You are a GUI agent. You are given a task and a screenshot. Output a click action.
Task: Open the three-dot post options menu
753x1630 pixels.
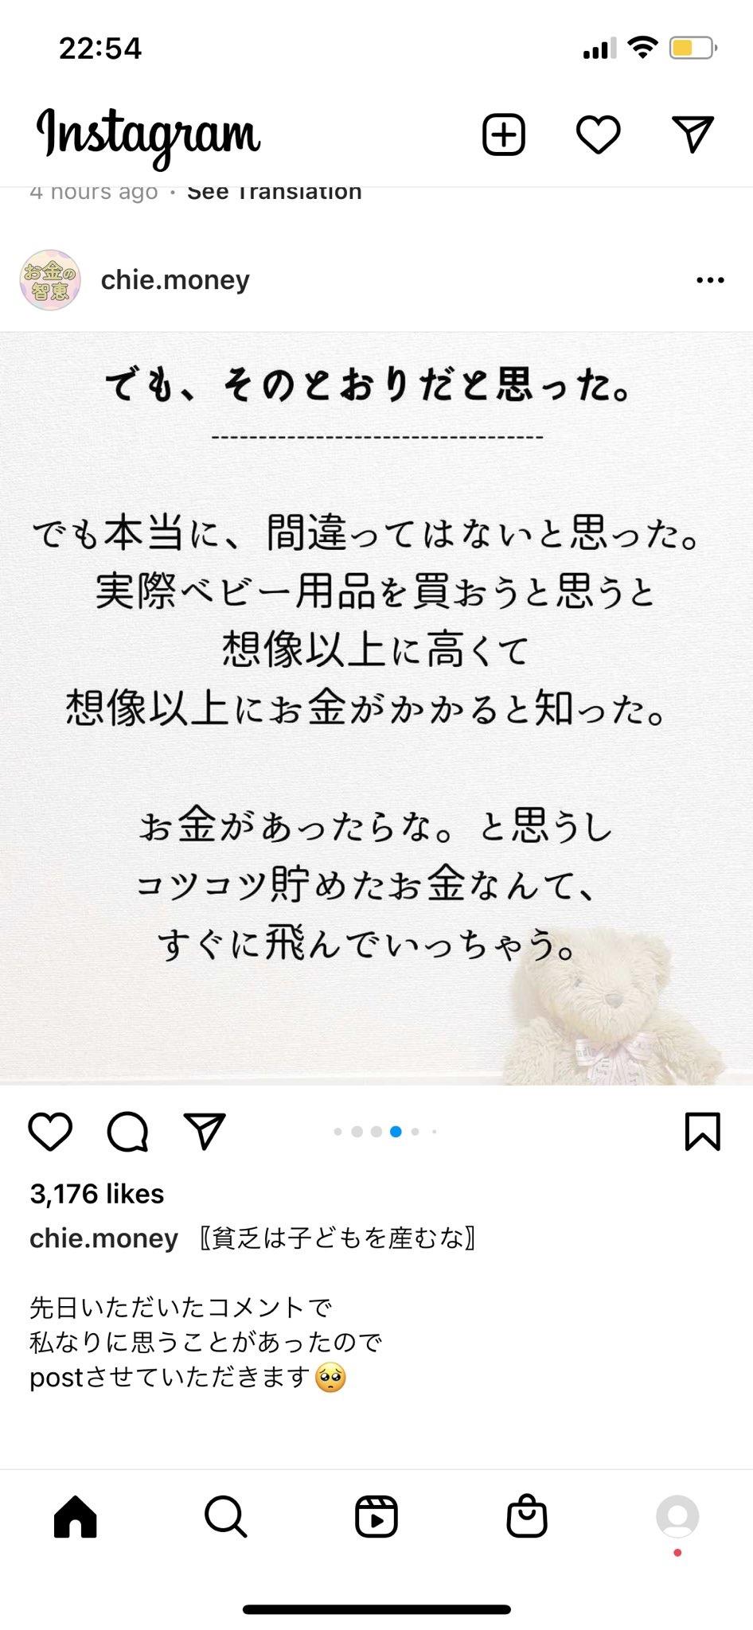point(710,280)
